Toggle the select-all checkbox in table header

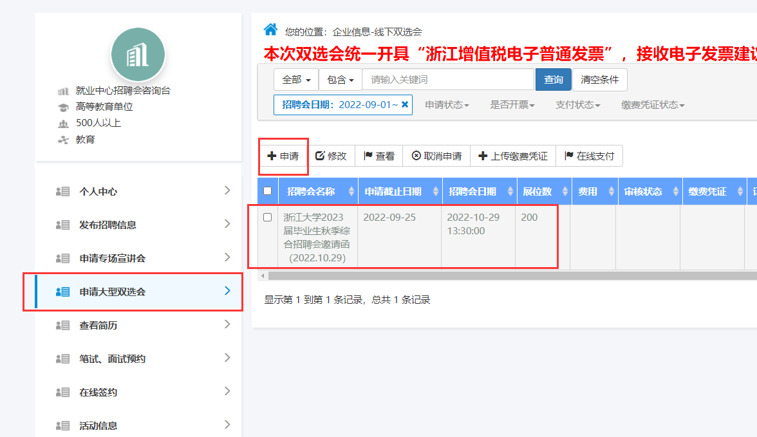268,191
